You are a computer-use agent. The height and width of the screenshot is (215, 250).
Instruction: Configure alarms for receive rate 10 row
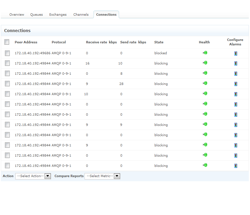pos(236,94)
